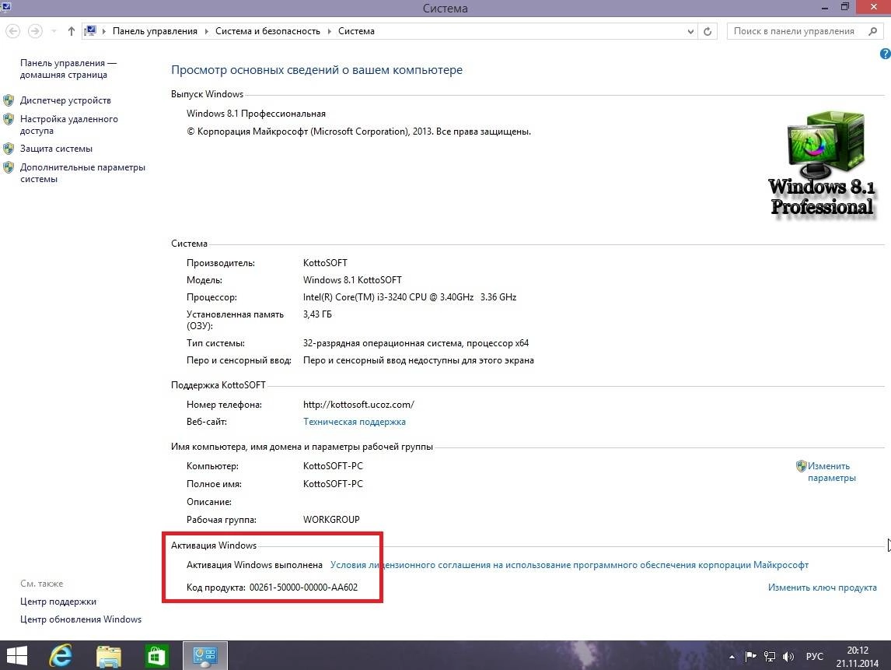Open Дополнительные параметры системы link

point(82,173)
